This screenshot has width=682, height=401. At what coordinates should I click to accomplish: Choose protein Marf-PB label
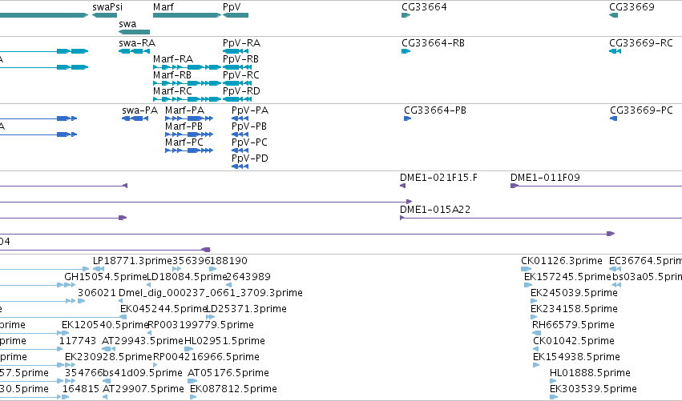pyautogui.click(x=184, y=126)
